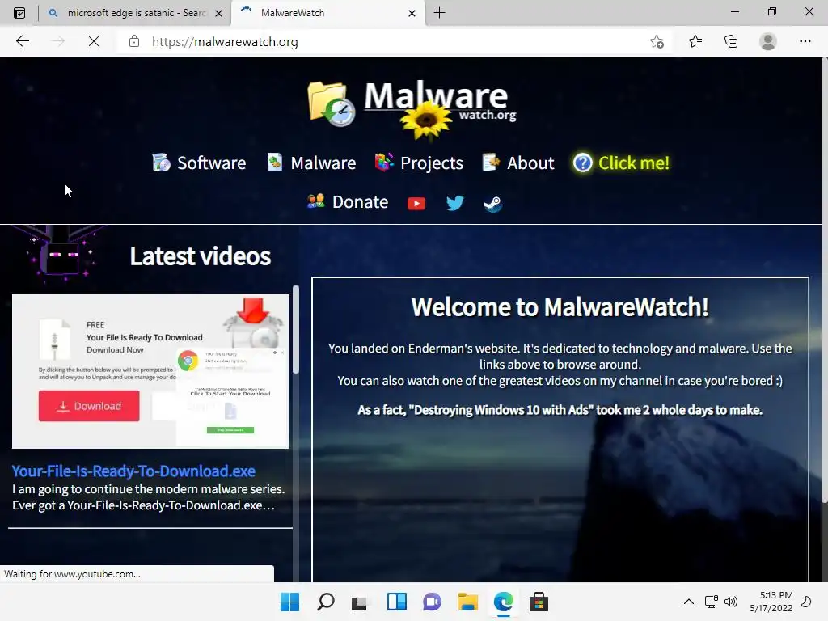The image size is (828, 621).
Task: Open Your-File-Is-Ready-To-Download.exe video link
Action: click(133, 471)
